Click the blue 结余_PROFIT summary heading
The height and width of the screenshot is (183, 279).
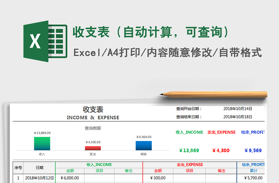click(x=253, y=132)
